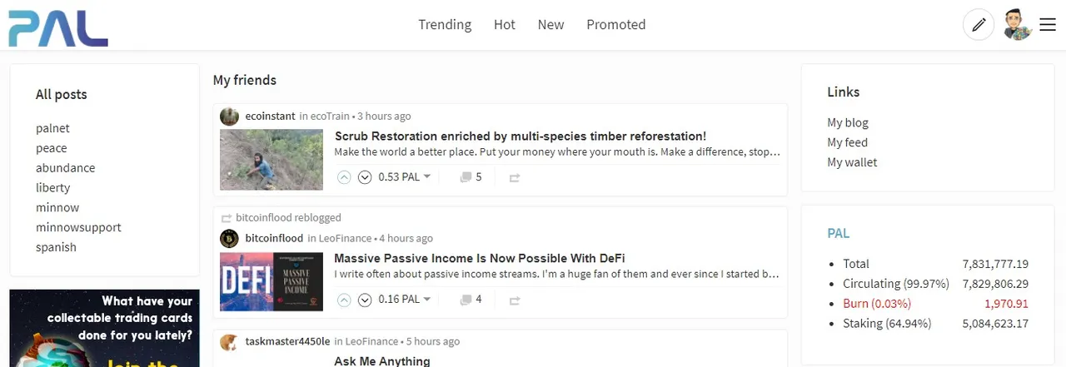This screenshot has width=1066, height=367.
Task: Open ecoinstant's avatar
Action: point(229,117)
